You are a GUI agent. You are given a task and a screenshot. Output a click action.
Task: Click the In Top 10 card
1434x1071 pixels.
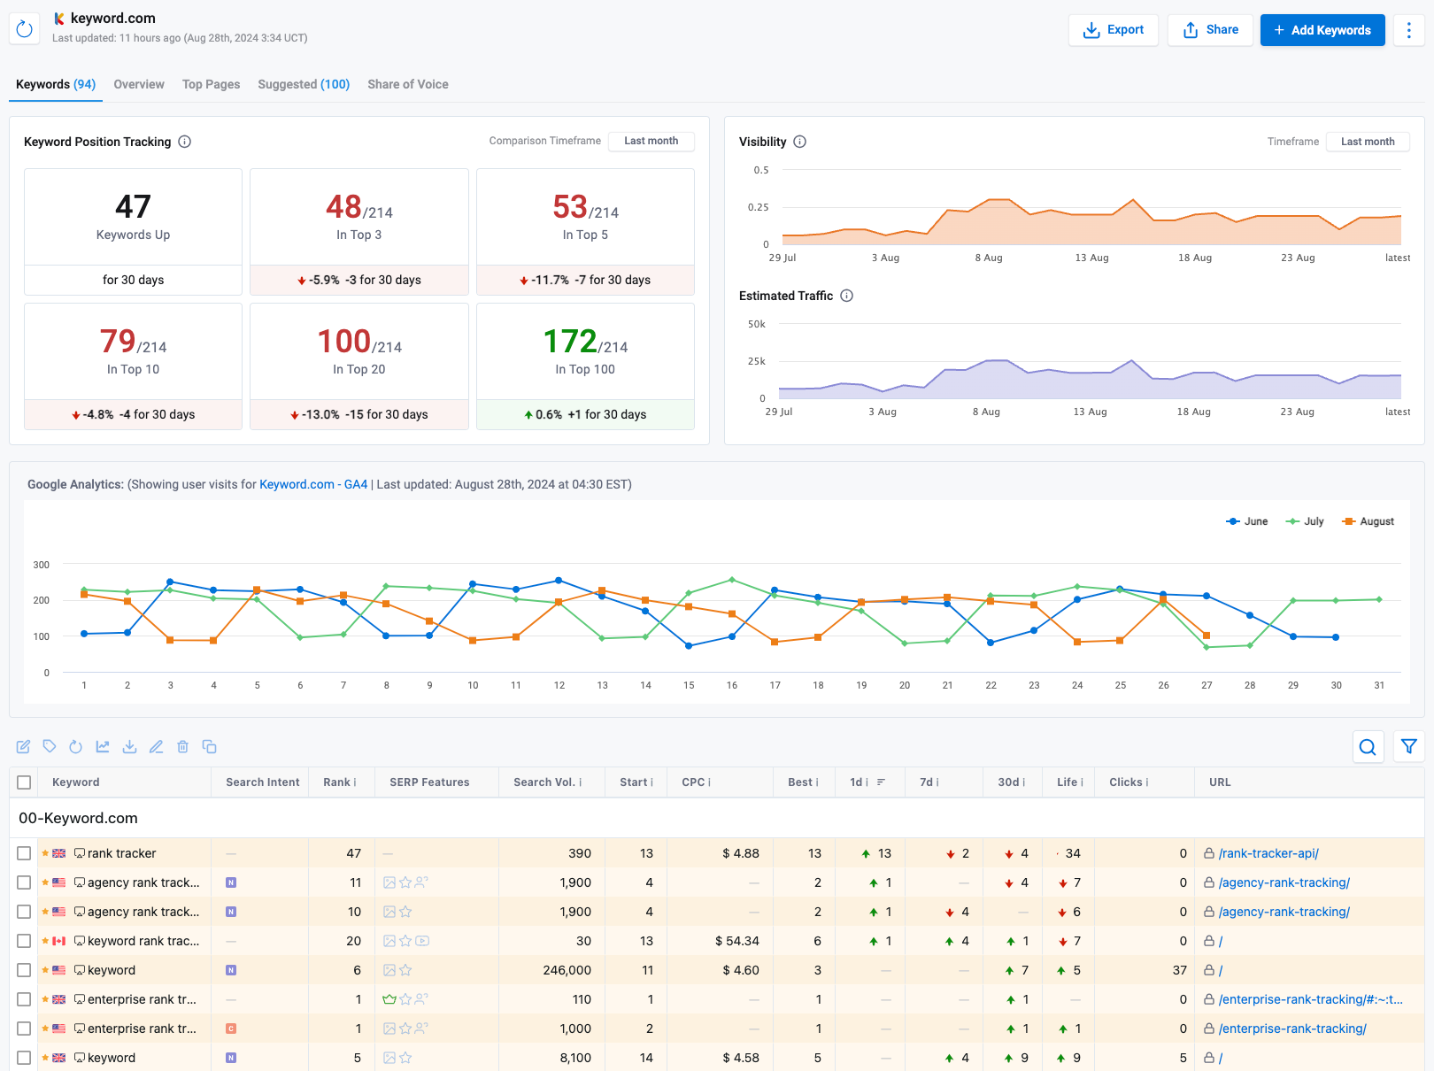coord(133,366)
